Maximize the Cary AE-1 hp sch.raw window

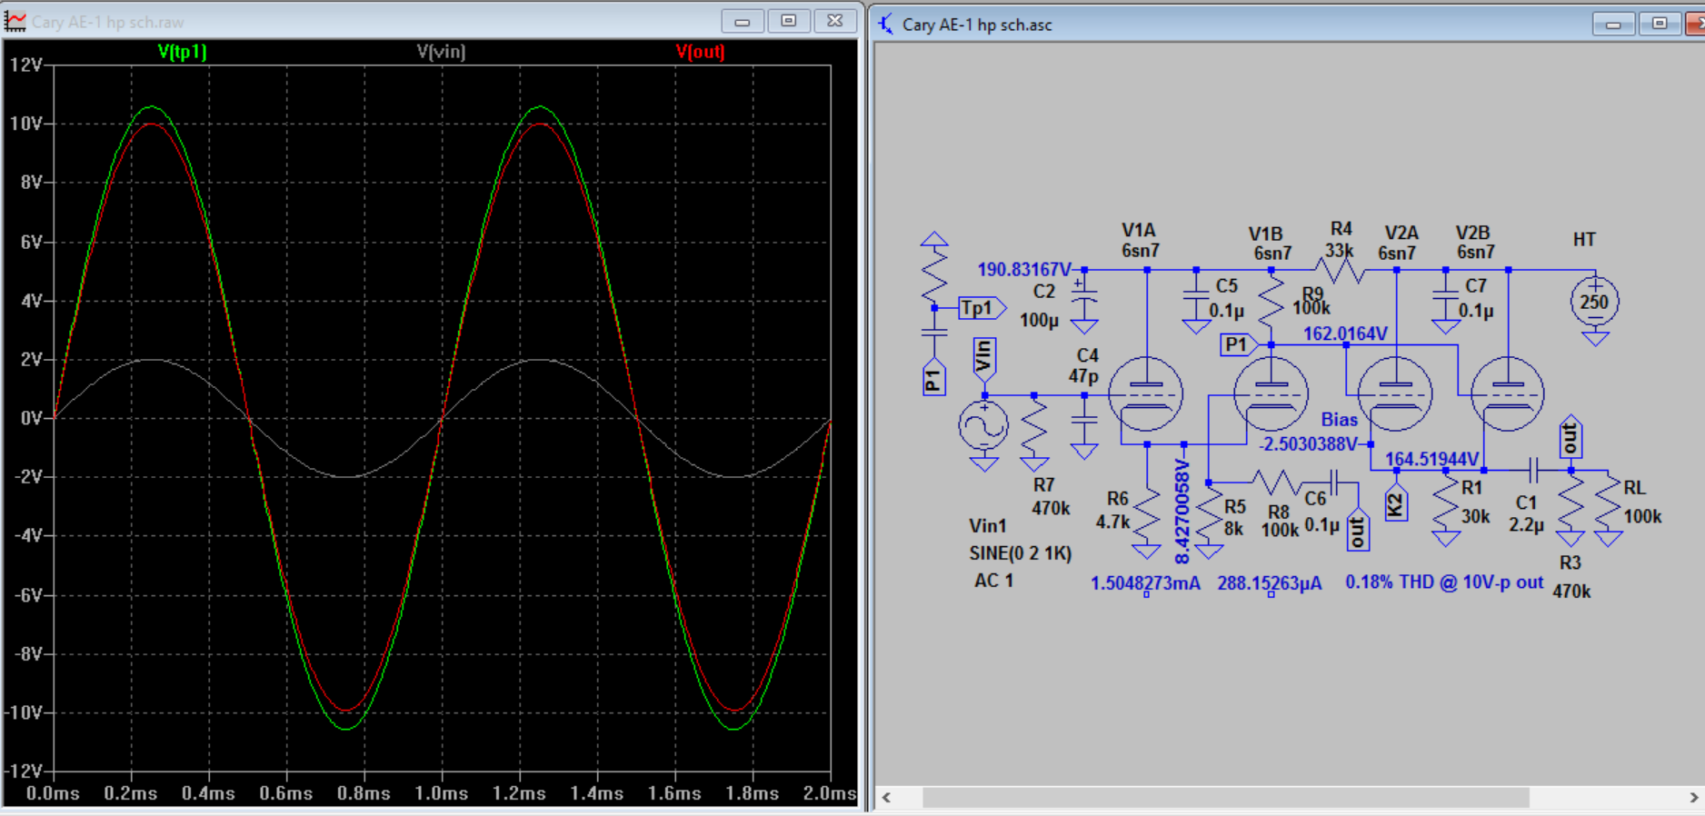tap(789, 21)
